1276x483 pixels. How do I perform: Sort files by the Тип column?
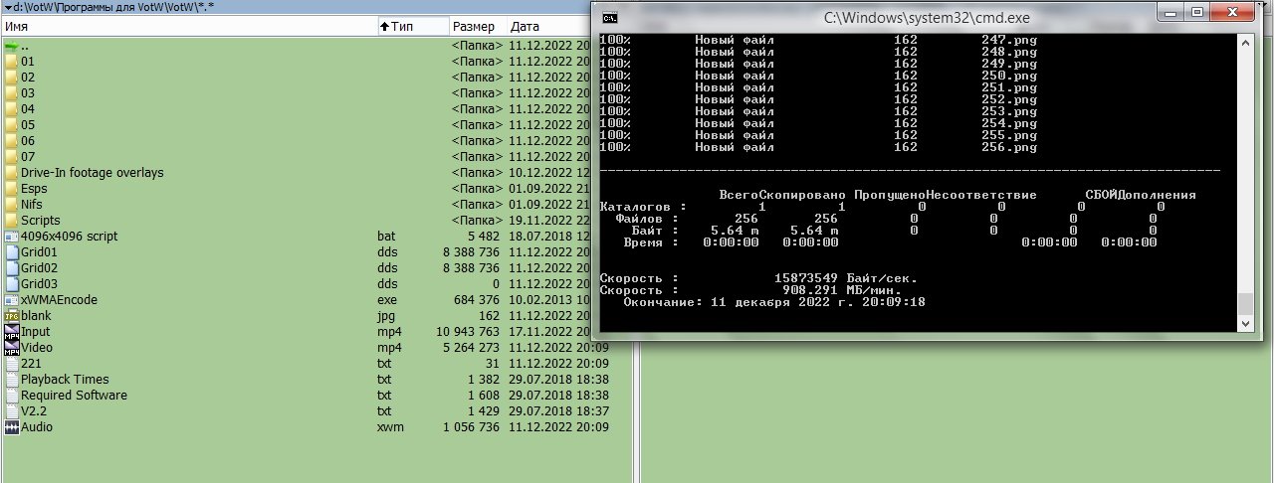click(402, 27)
